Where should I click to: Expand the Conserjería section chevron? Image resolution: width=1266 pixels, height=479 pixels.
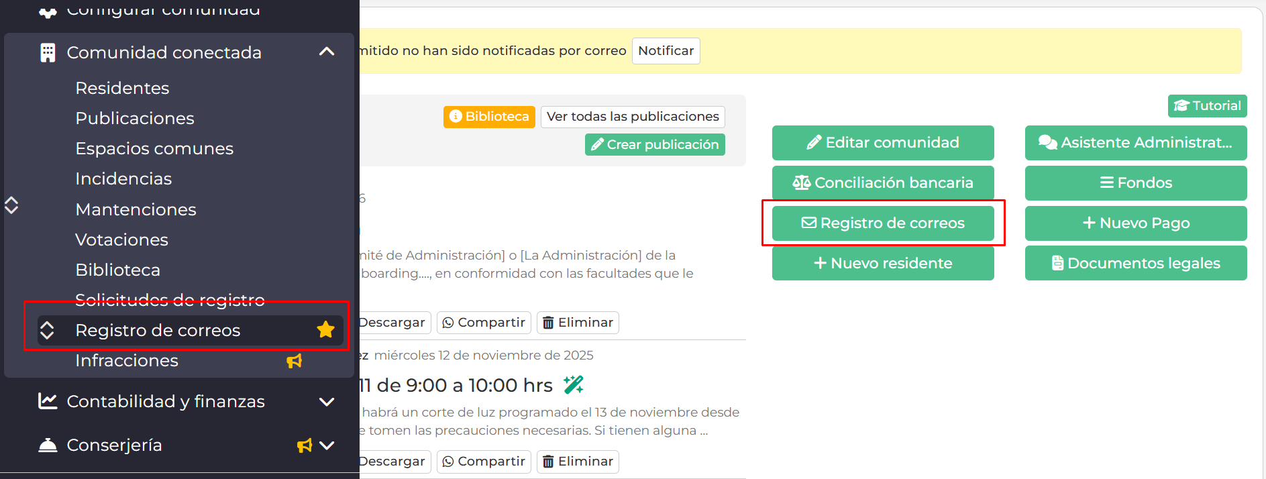click(x=327, y=445)
